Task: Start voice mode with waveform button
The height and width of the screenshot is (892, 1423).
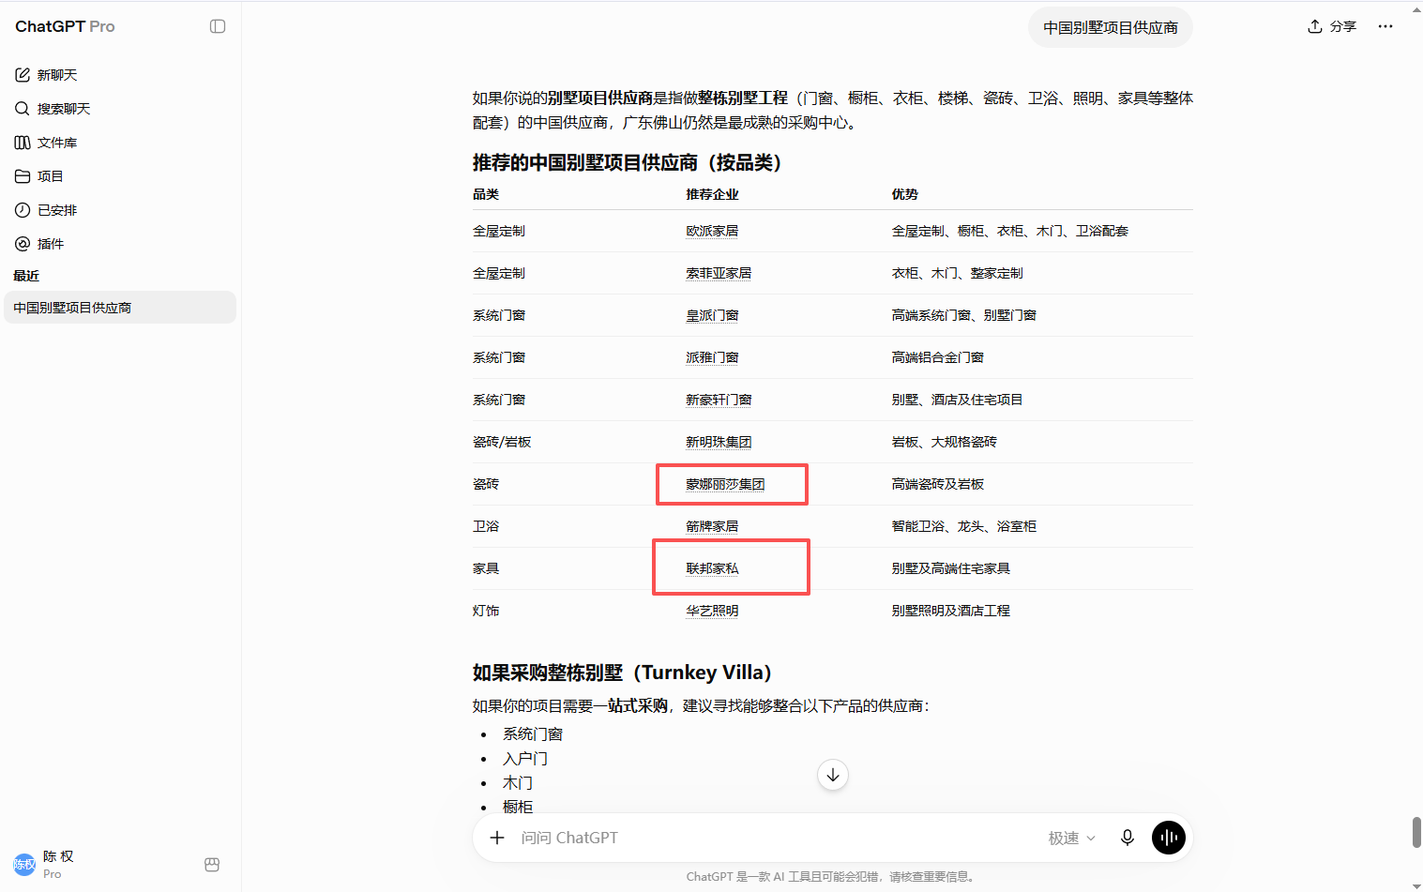Action: pyautogui.click(x=1169, y=838)
